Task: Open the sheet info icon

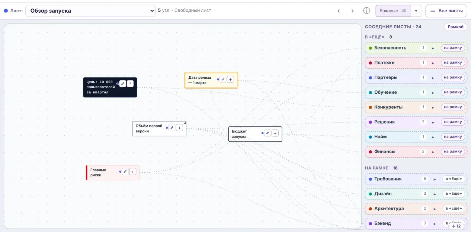Action: tap(367, 11)
